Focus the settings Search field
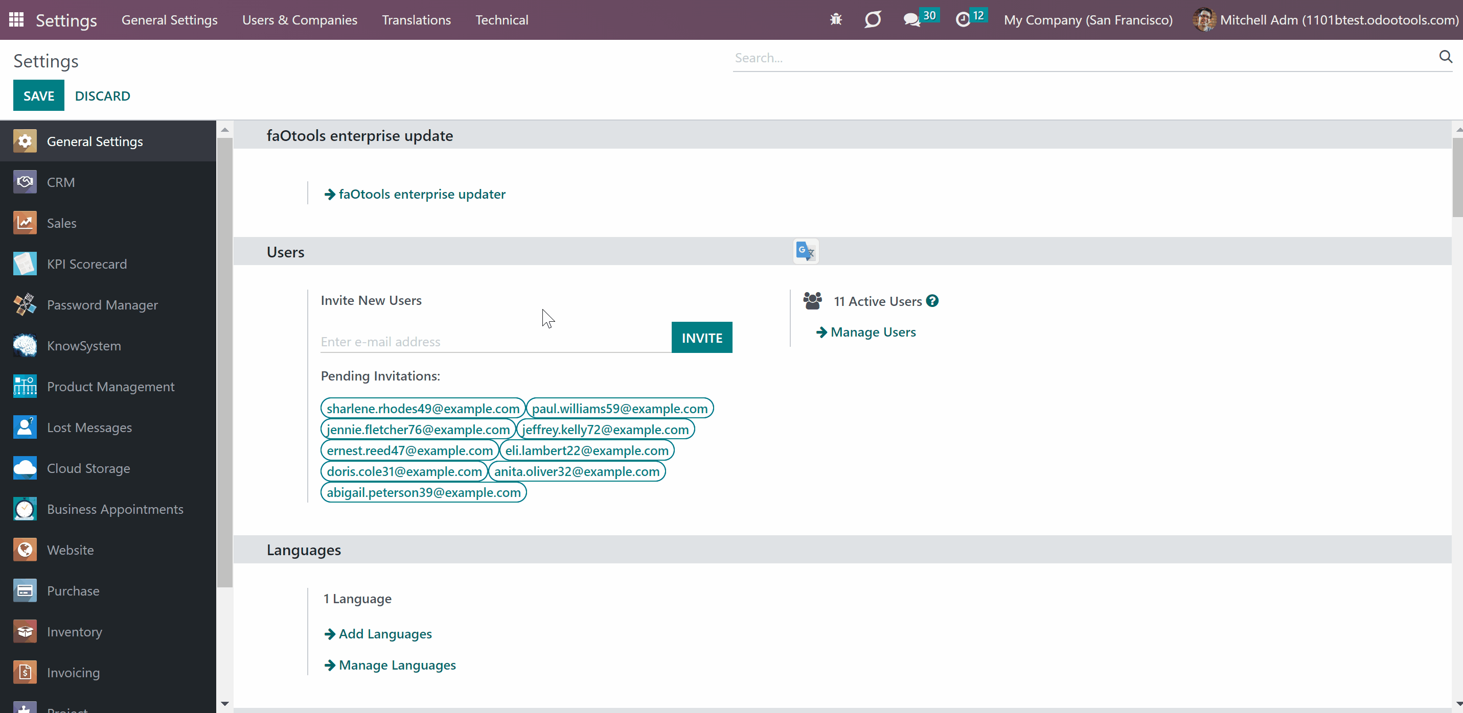Viewport: 1463px width, 713px height. click(1085, 57)
